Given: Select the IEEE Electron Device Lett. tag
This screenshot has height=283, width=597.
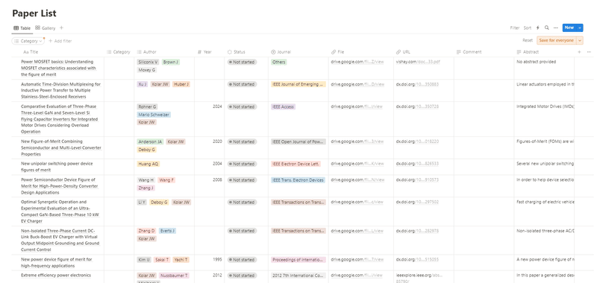Looking at the screenshot, I should coord(296,164).
